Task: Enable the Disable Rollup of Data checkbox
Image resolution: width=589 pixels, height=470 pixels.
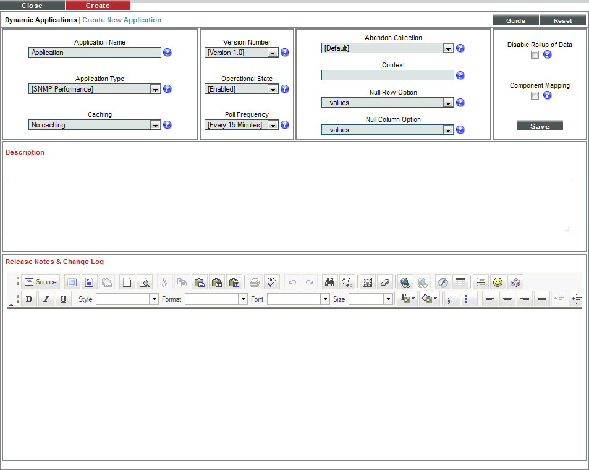Action: pos(535,55)
